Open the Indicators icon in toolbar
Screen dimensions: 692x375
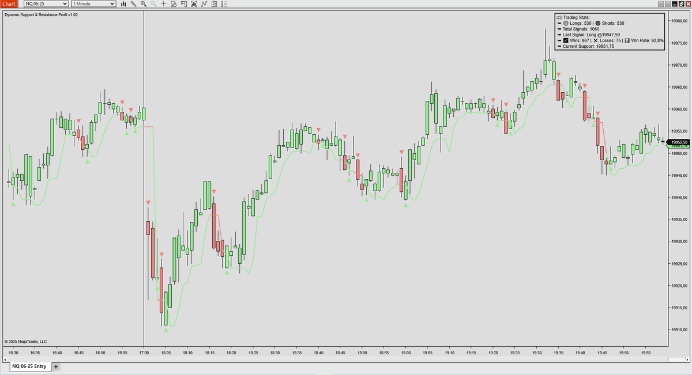(x=194, y=4)
